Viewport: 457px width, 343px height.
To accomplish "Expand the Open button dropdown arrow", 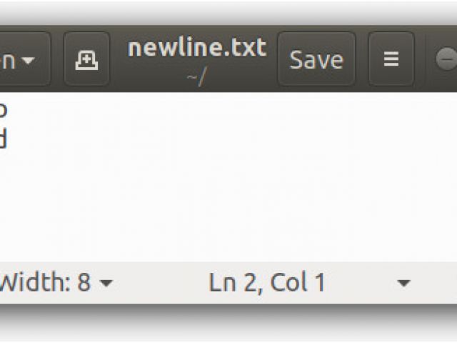I will [28, 60].
